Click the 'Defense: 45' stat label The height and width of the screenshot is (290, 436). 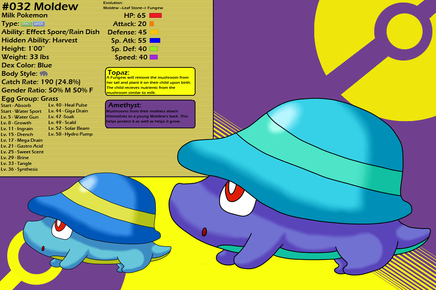tap(127, 32)
